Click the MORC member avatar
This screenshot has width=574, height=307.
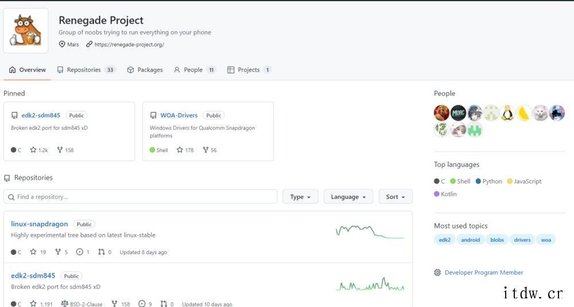458,113
